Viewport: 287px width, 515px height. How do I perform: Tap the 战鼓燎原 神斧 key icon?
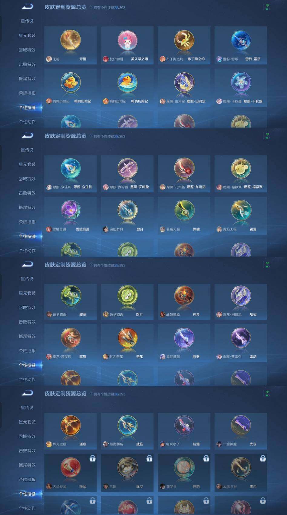(184, 295)
